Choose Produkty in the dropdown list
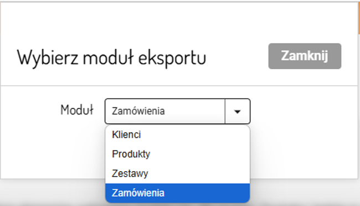 [177, 154]
